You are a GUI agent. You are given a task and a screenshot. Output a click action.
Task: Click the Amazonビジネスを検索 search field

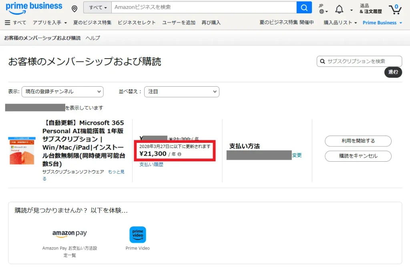pyautogui.click(x=204, y=7)
